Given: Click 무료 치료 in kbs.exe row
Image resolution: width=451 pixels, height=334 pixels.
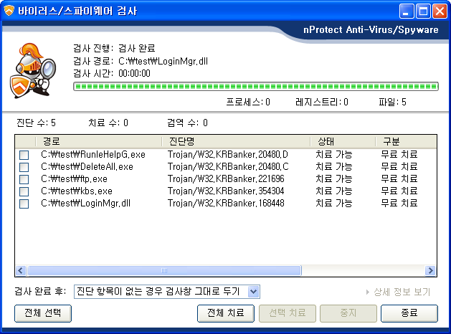Looking at the screenshot, I should point(399,191).
